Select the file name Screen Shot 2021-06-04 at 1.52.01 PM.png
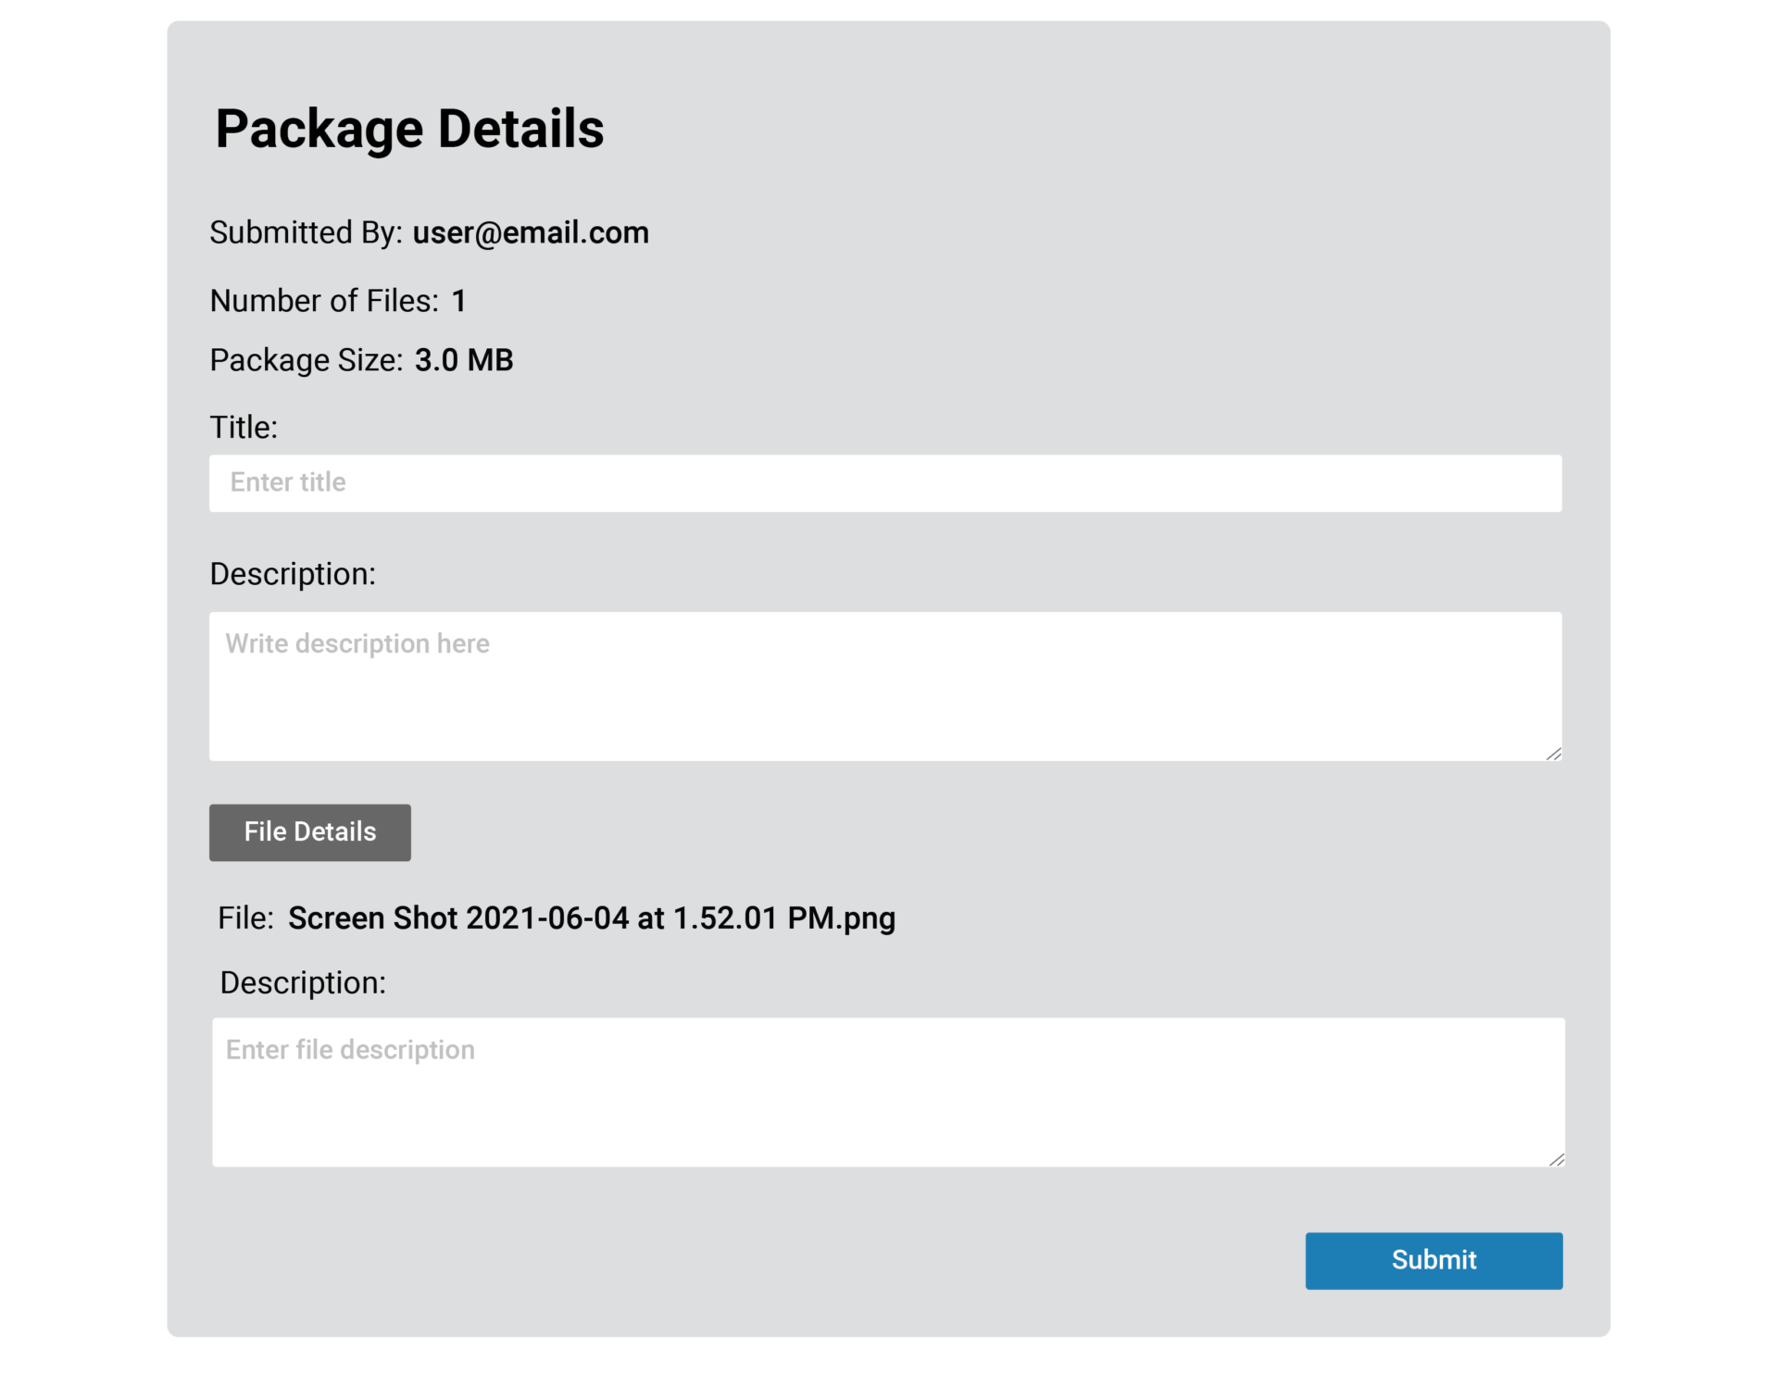 tap(592, 918)
